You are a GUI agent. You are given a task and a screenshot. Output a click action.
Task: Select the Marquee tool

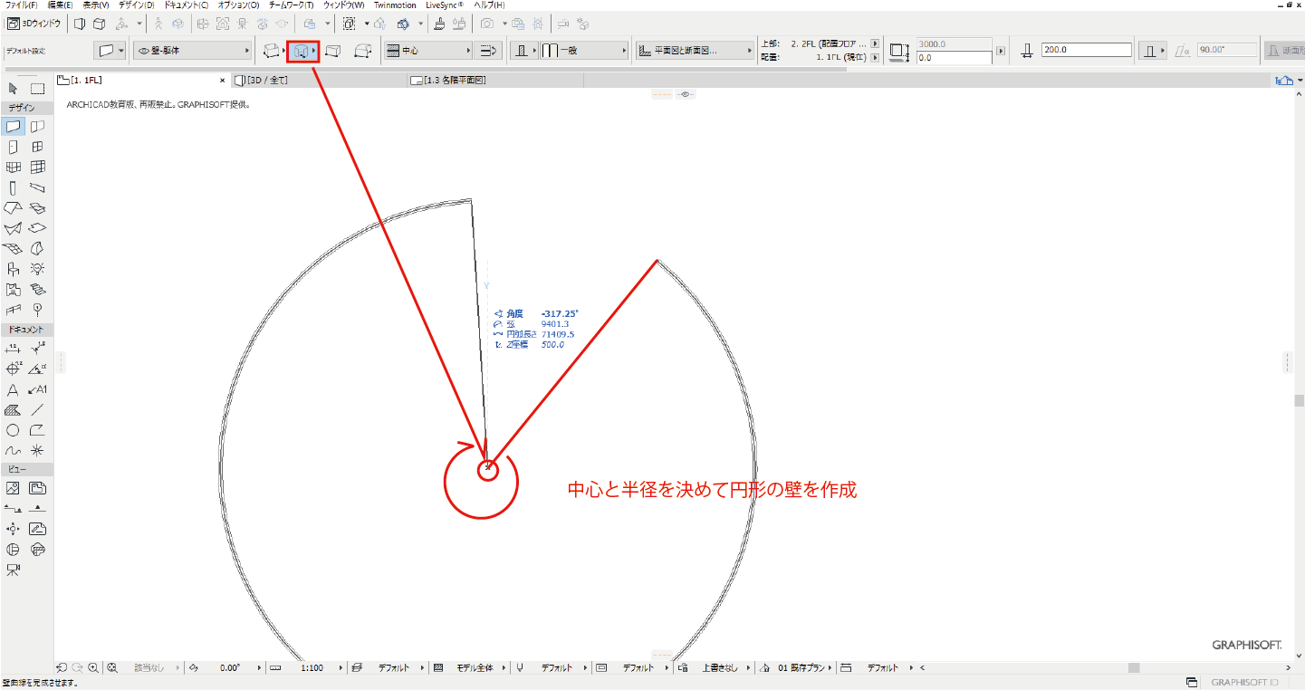pyautogui.click(x=38, y=89)
